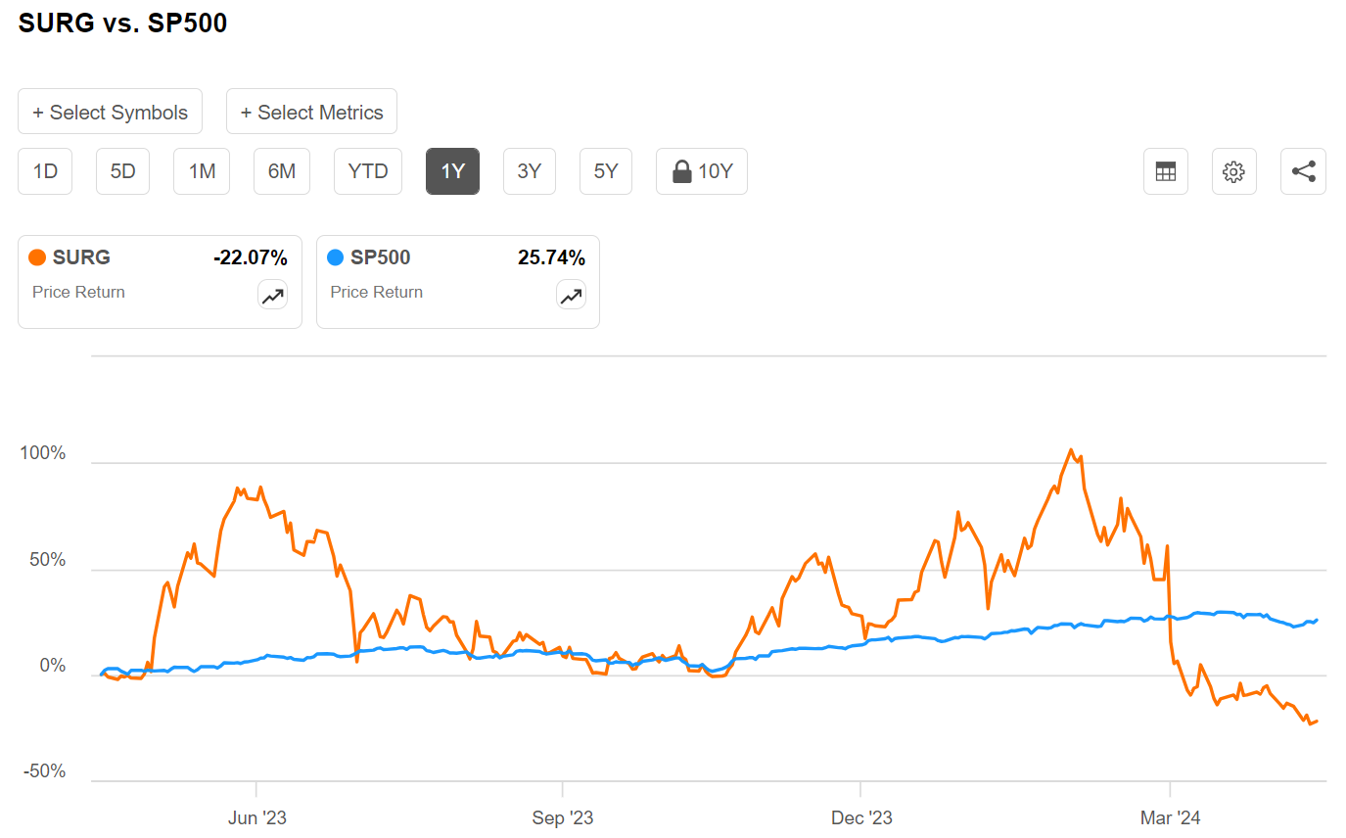The width and height of the screenshot is (1346, 838).
Task: Select the 6M time range
Action: [281, 171]
